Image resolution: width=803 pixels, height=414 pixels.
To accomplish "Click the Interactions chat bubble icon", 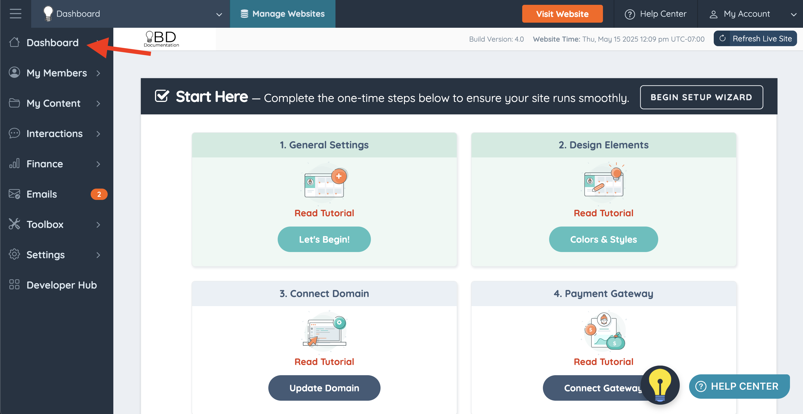I will point(14,133).
